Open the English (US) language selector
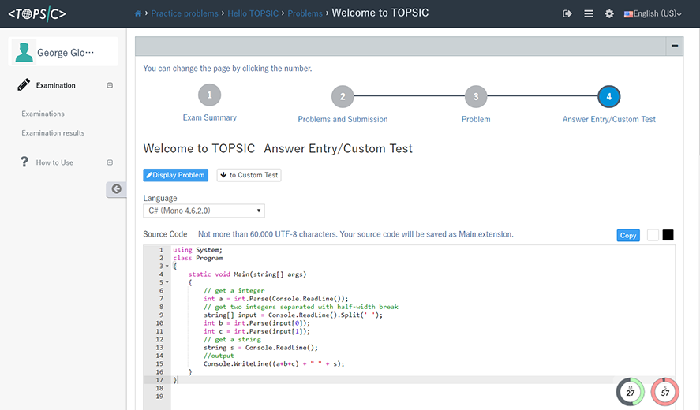700x410 pixels. coord(653,13)
